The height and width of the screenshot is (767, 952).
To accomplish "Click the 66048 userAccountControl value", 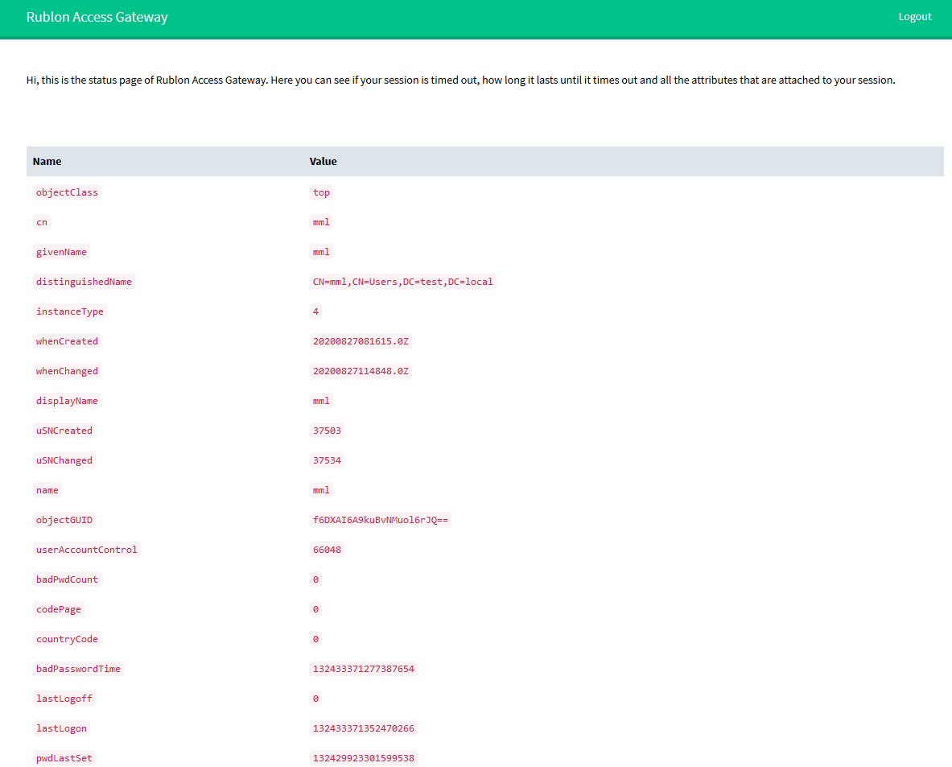I will coord(327,550).
